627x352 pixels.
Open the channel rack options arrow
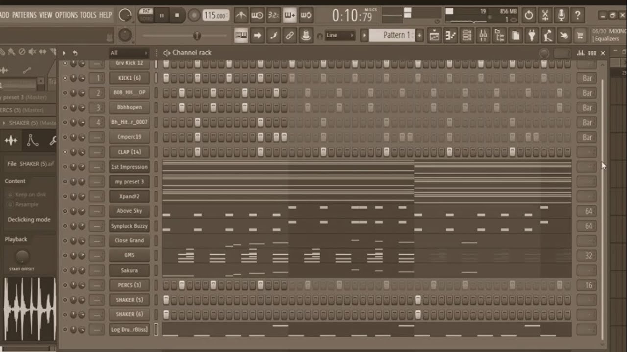(64, 53)
